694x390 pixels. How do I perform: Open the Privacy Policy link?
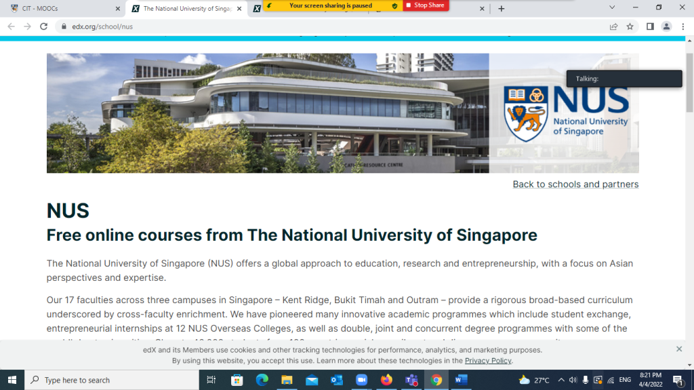[488, 361]
